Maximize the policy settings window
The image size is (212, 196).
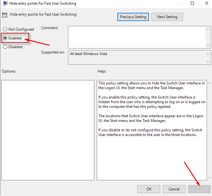(x=192, y=3)
